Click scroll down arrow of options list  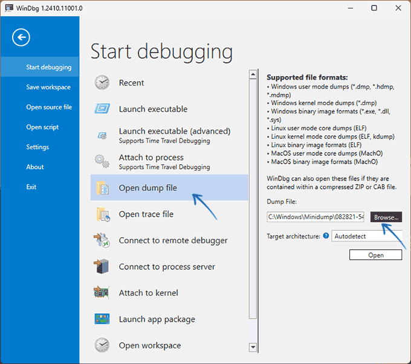[253, 347]
